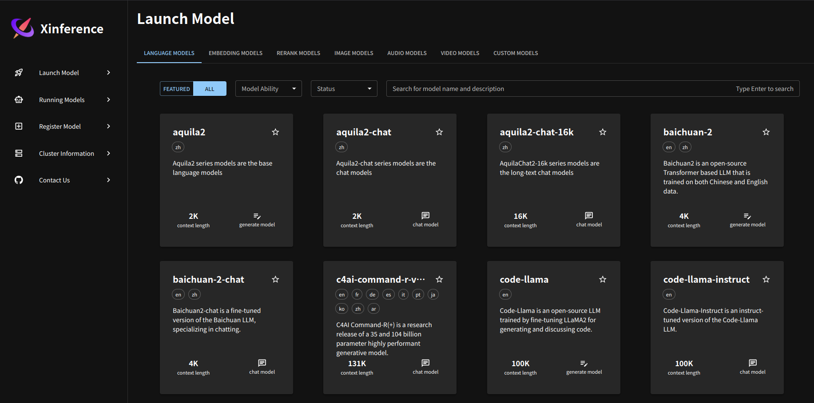The image size is (814, 403).
Task: Click the chat model icon on c4ai-command-r card
Action: click(425, 363)
